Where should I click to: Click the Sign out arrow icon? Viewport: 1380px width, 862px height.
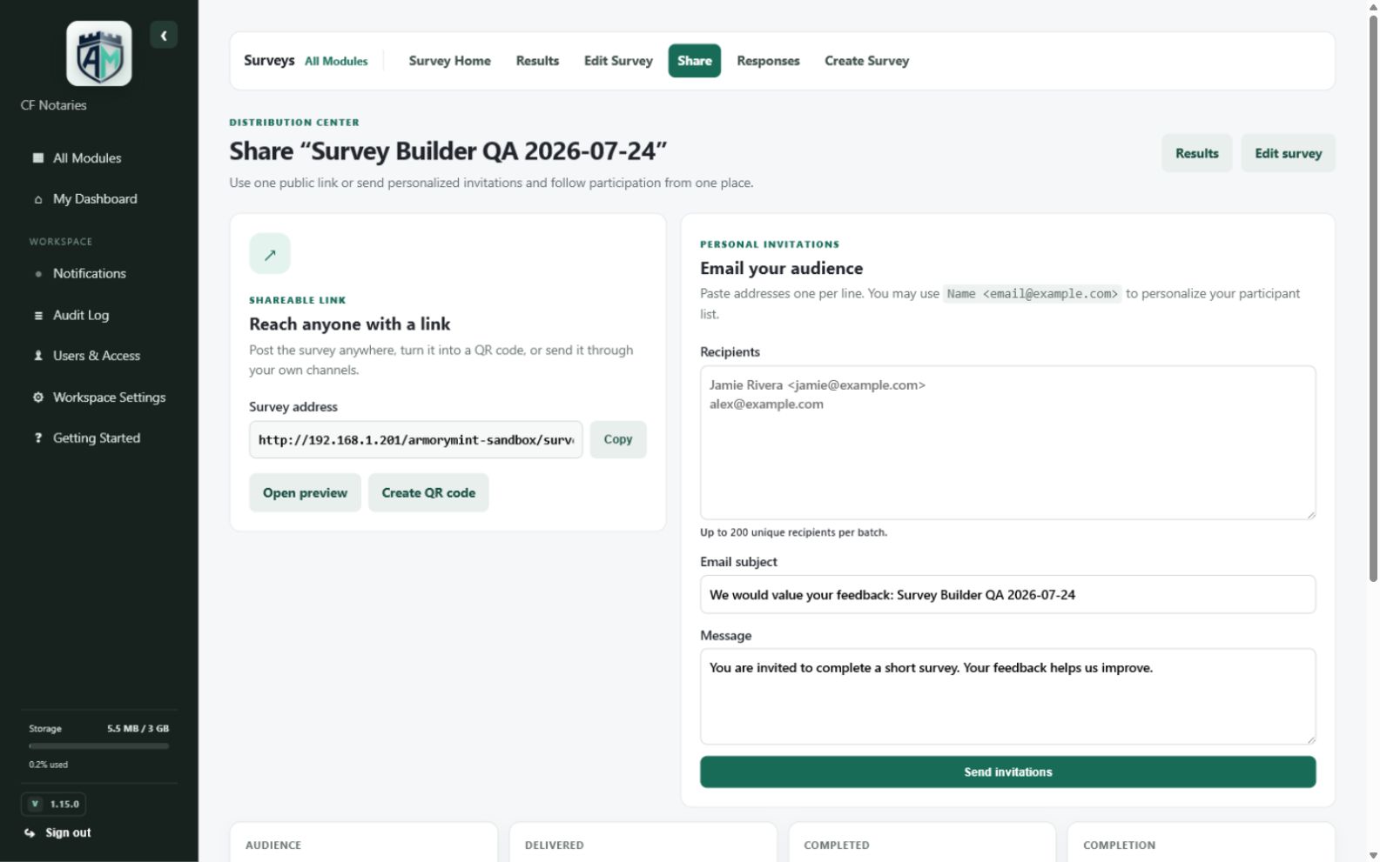(30, 833)
